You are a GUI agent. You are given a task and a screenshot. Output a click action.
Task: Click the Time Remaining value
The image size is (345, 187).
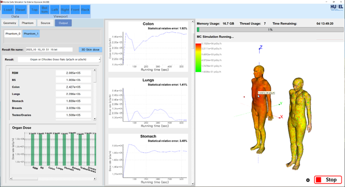point(325,24)
